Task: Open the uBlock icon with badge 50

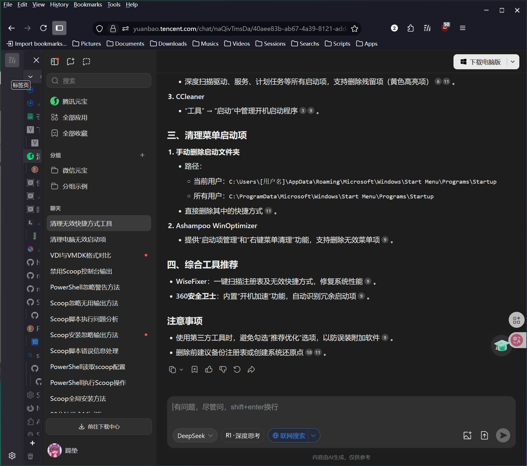Action: pos(445,27)
